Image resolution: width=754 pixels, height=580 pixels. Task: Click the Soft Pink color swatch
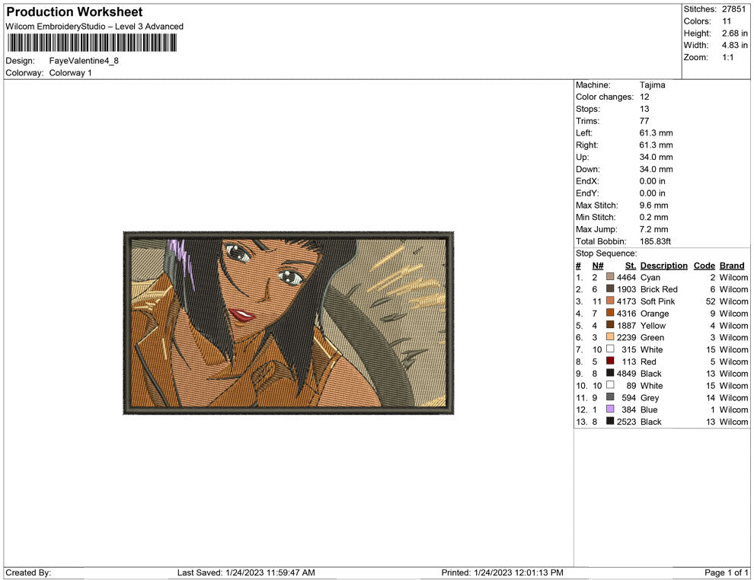(610, 301)
